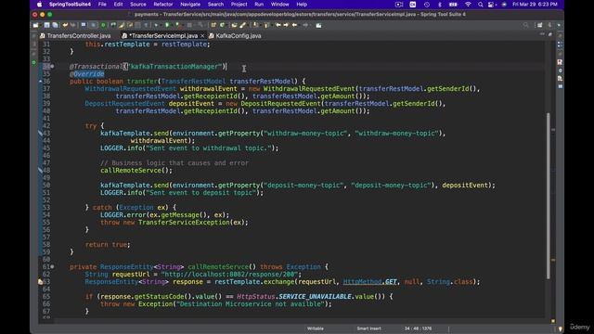
Task: Open the Boot Dashboard green circle icon
Action: click(x=103, y=25)
